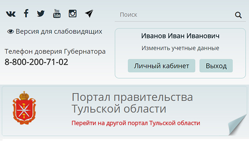This screenshot has height=156, width=249.
Task: Open the Личный кабинет button
Action: point(161,66)
